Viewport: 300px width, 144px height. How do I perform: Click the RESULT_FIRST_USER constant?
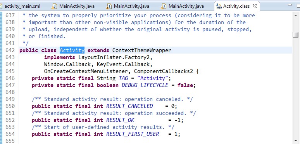point(133,134)
